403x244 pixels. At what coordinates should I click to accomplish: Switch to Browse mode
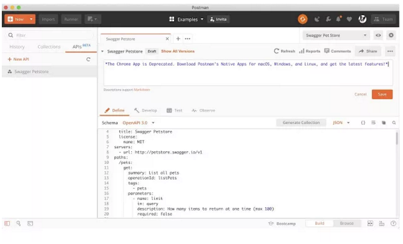[347, 224]
